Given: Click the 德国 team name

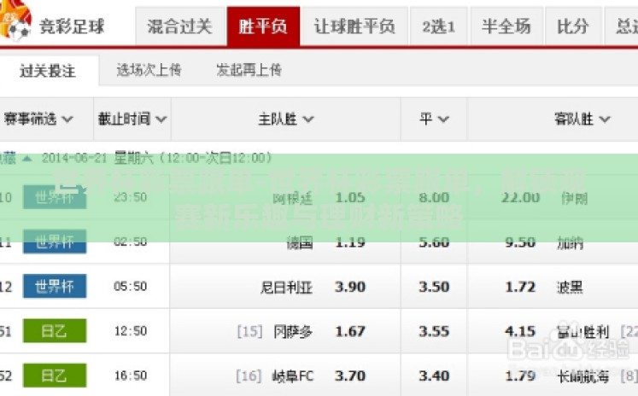Looking at the screenshot, I should tap(300, 242).
